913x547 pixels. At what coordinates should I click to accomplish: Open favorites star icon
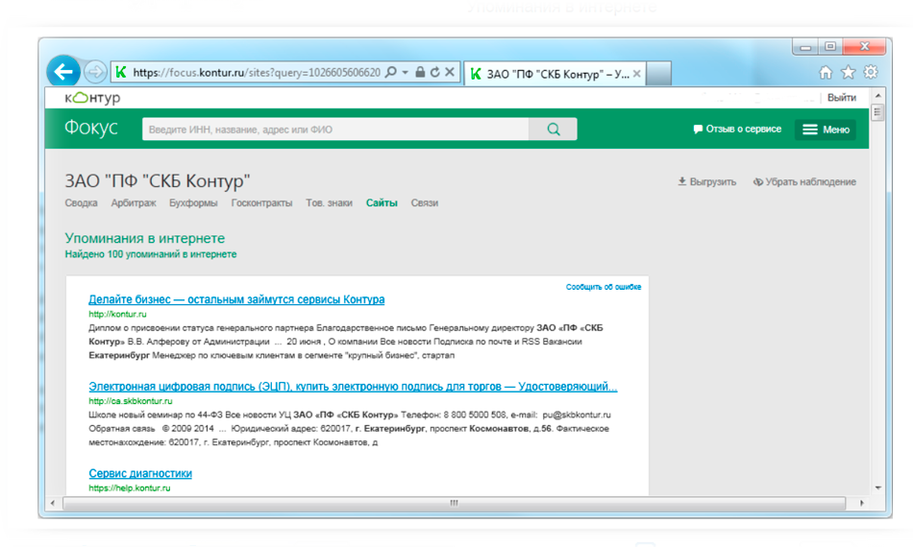tap(848, 72)
